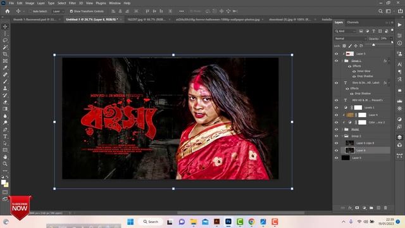
Task: Select the Hand tool
Action: click(5, 157)
